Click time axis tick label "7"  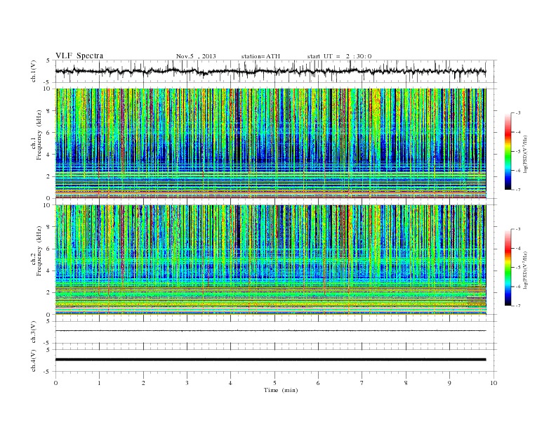click(x=362, y=383)
